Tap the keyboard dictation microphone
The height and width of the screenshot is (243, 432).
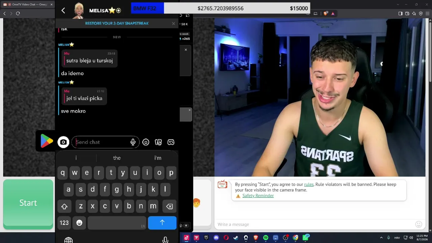coord(165,240)
